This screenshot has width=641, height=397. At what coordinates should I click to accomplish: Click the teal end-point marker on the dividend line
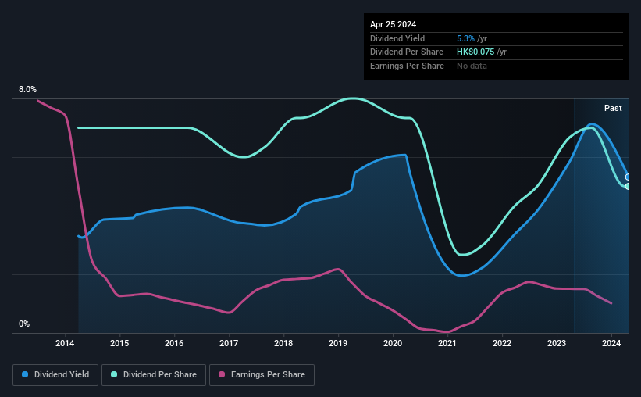628,187
